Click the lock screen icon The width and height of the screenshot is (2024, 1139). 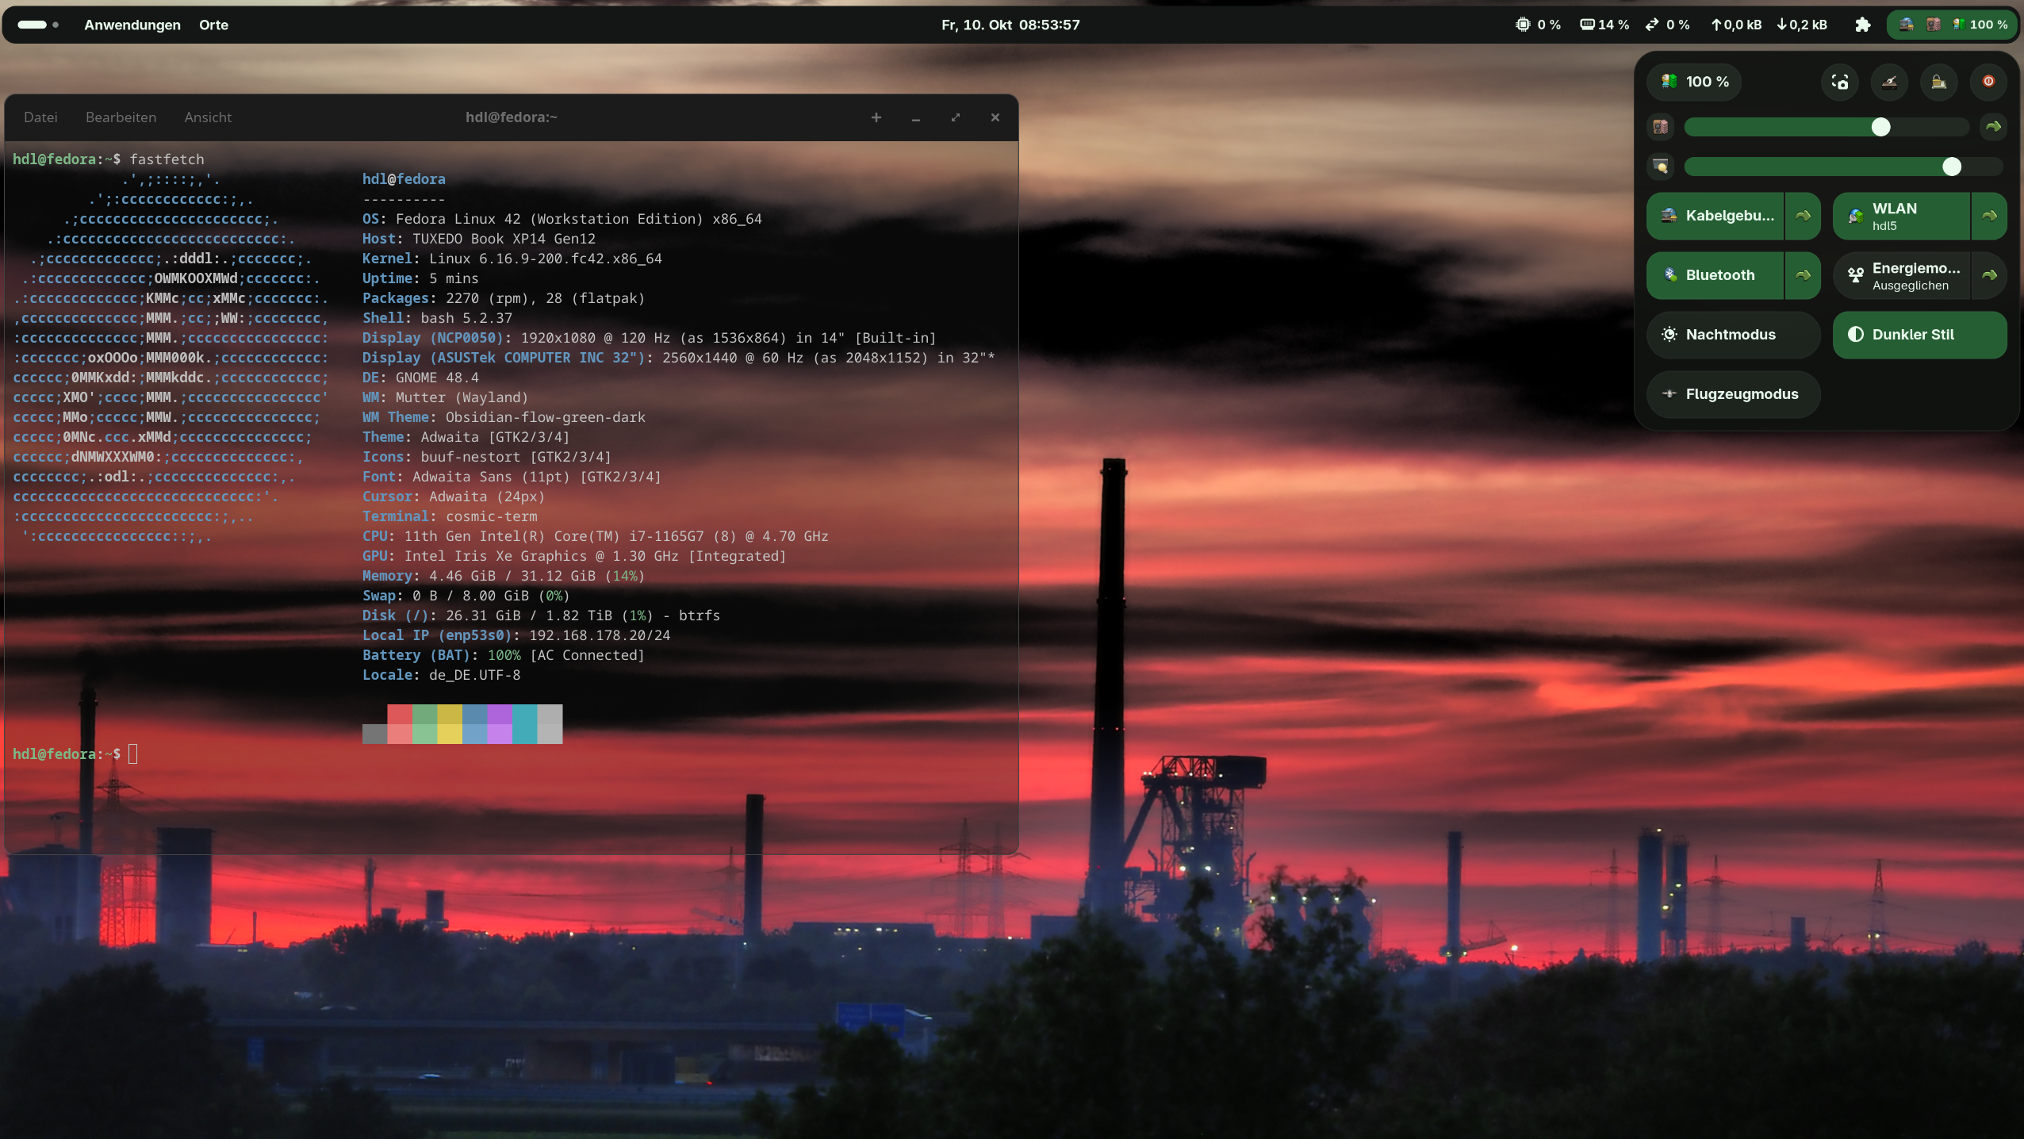tap(1938, 82)
